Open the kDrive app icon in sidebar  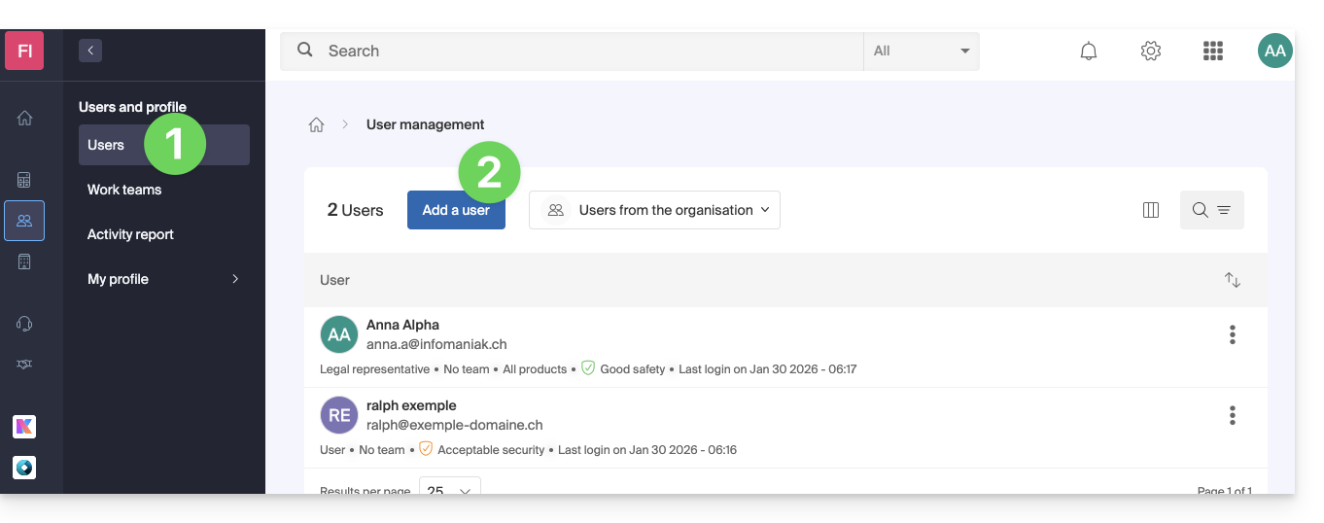coord(24,468)
